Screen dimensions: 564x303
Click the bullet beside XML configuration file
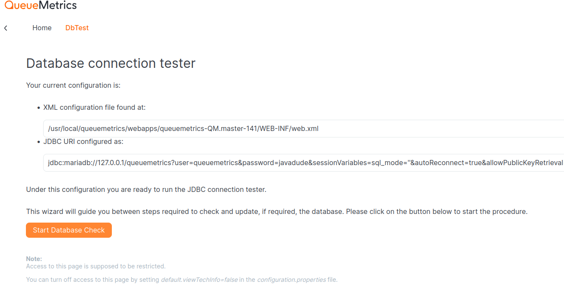pos(38,107)
